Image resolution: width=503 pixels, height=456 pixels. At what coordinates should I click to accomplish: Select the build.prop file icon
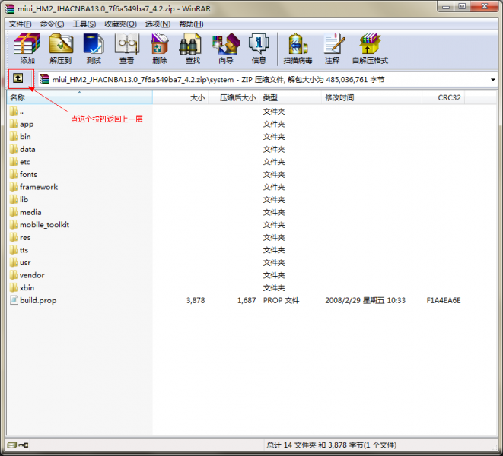point(14,300)
